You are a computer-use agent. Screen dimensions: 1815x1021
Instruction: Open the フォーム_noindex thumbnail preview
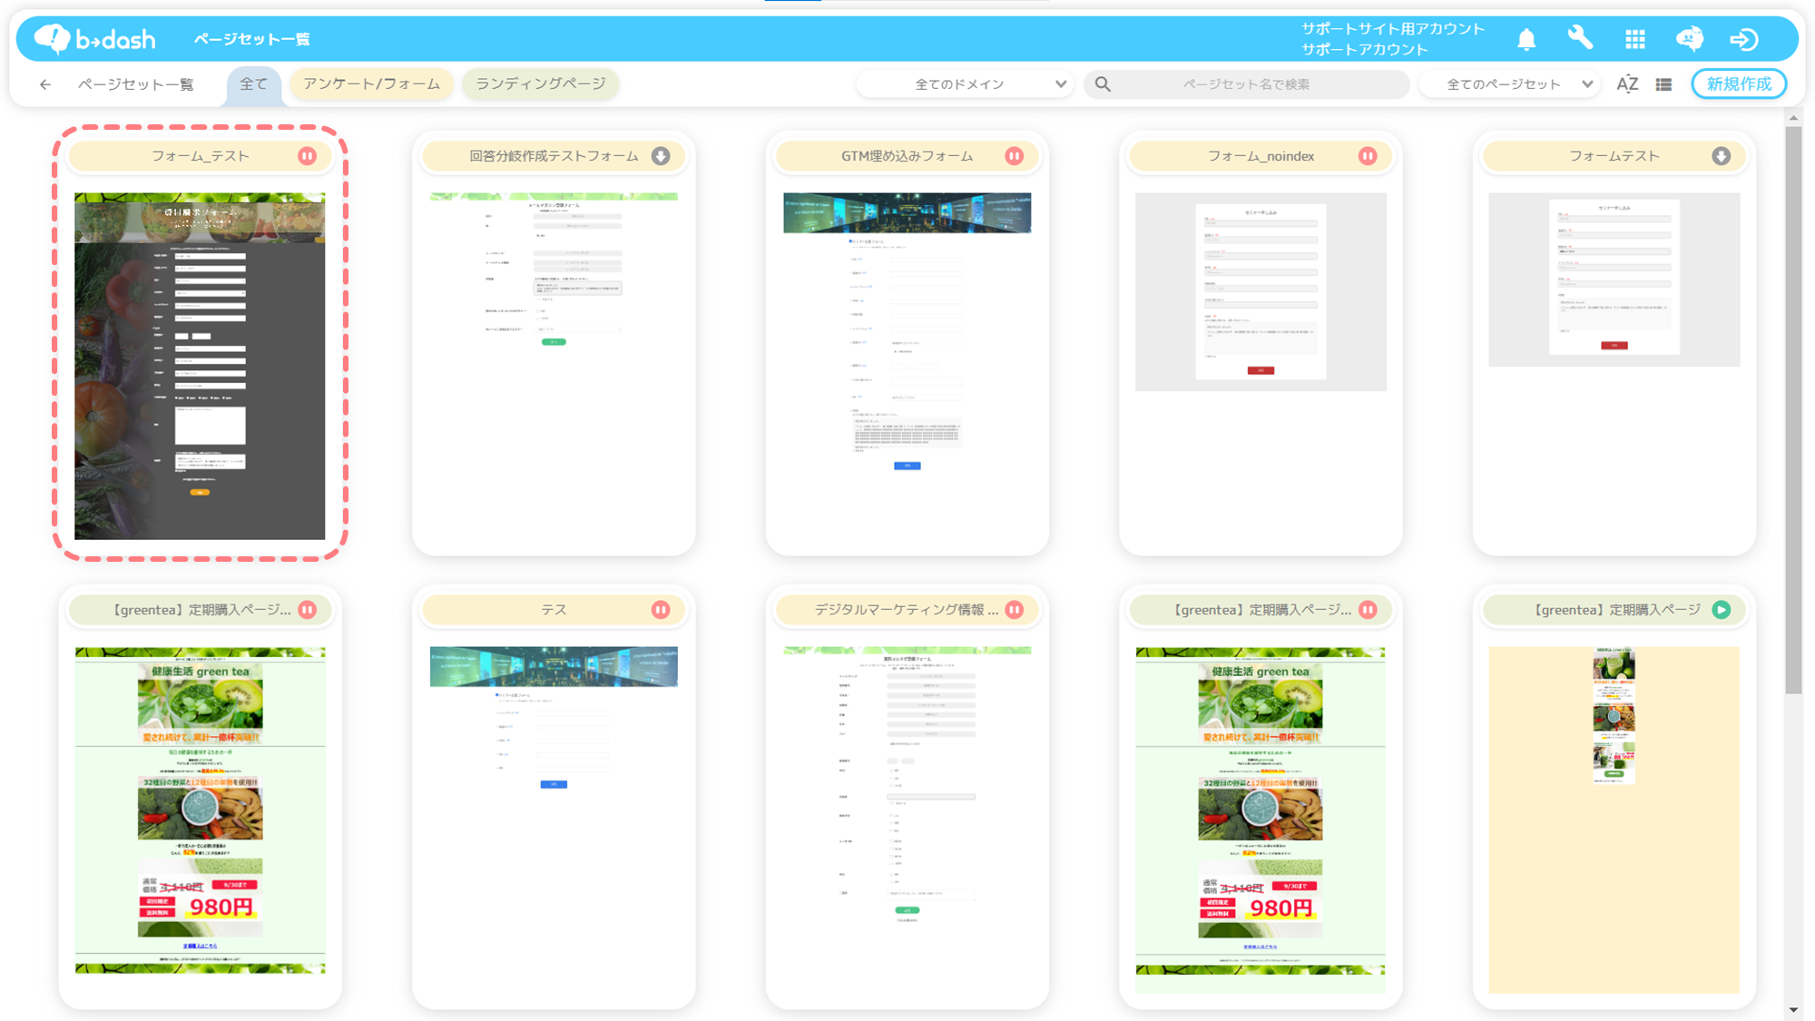click(x=1260, y=292)
